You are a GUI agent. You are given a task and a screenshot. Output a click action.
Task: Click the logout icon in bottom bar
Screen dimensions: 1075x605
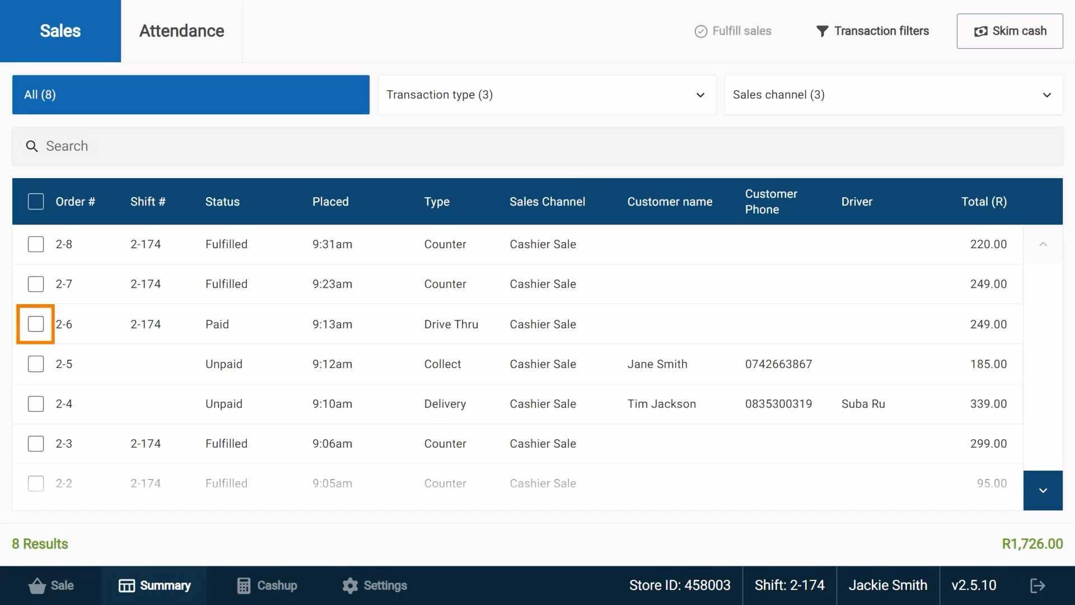1037,585
